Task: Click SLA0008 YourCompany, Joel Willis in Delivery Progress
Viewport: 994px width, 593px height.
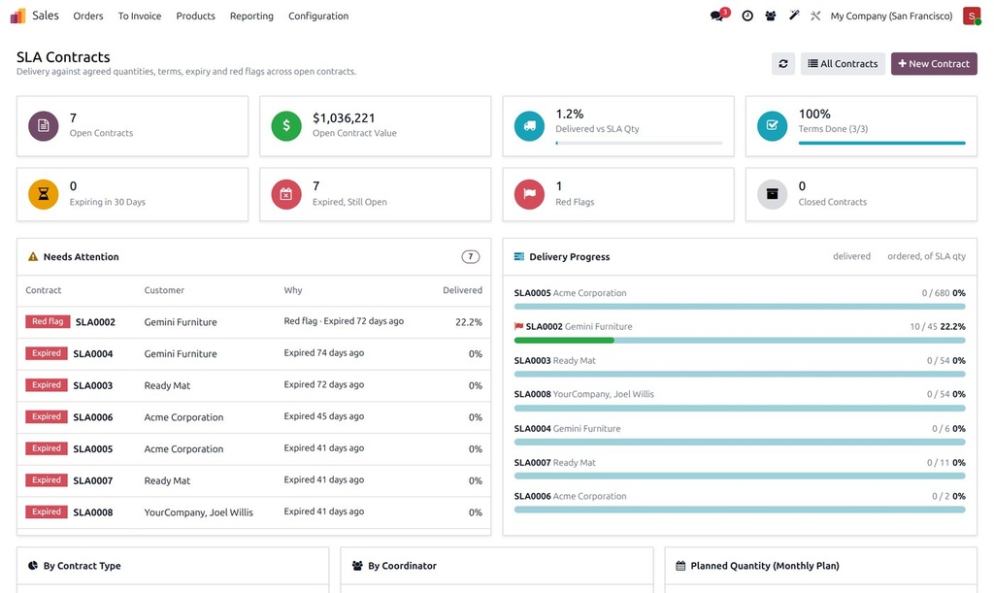Action: pos(583,394)
